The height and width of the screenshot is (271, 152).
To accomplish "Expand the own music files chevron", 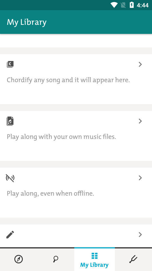I will 140,121.
